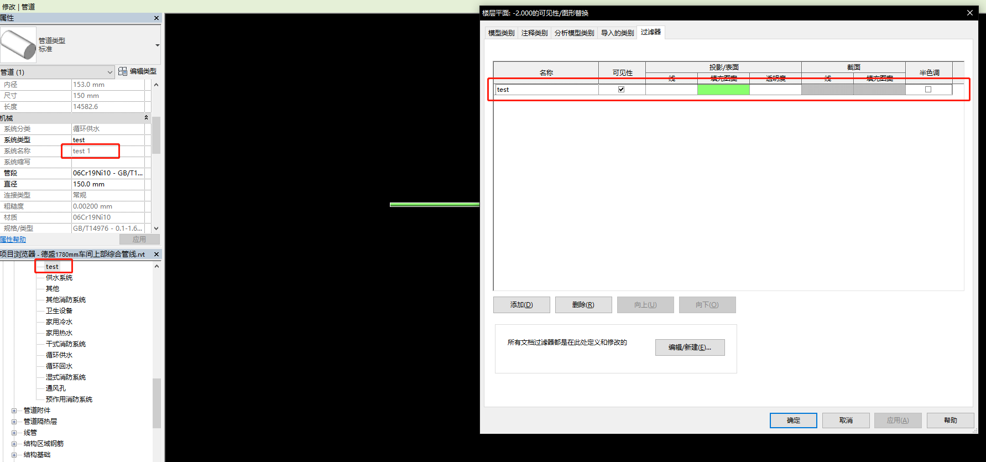Close the 项目浏览器 project browser panel

point(156,255)
